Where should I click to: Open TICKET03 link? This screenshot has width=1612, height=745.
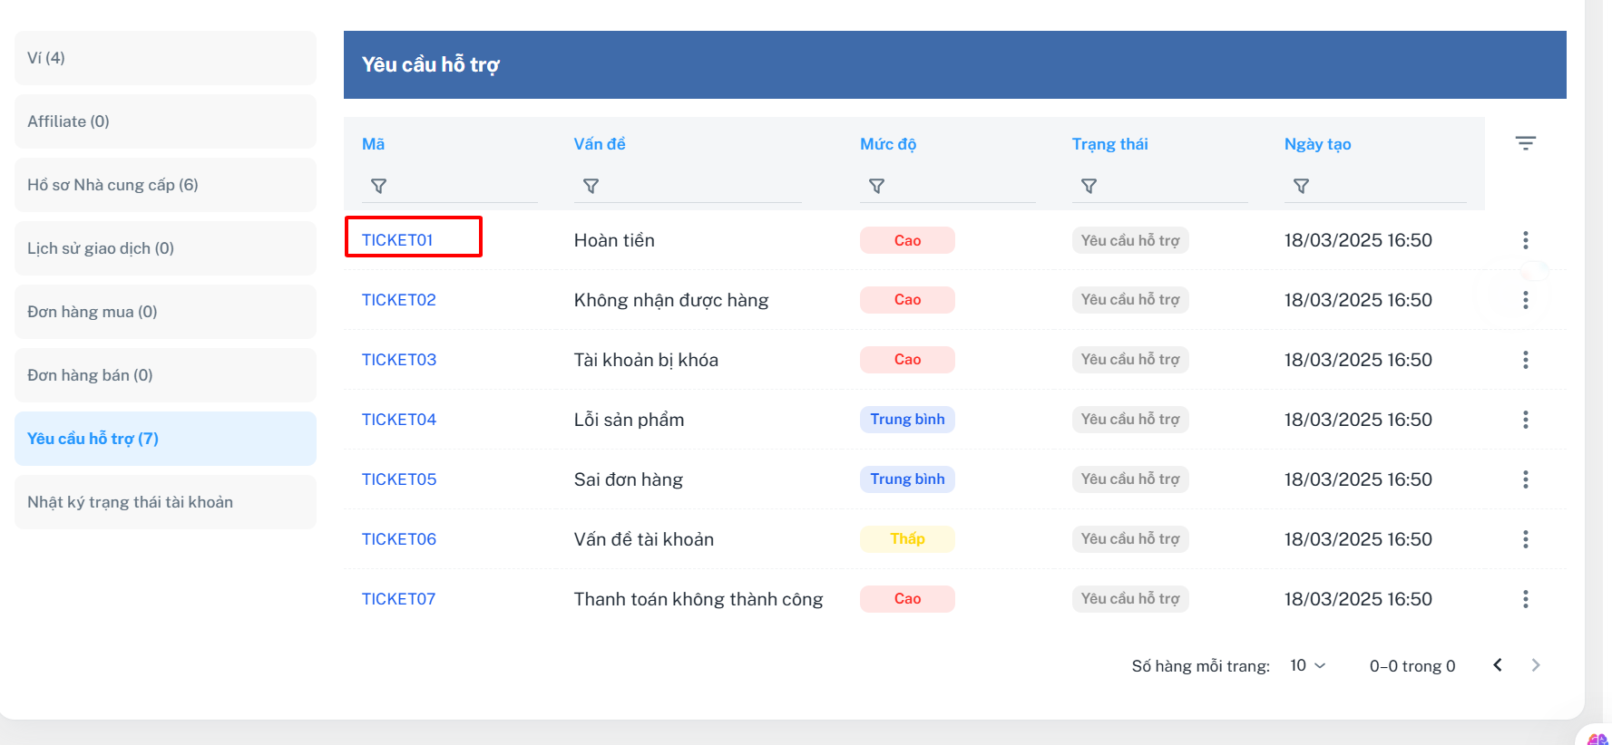[399, 360]
